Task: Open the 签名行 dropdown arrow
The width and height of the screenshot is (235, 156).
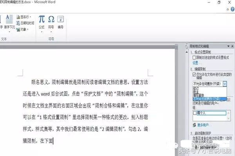Action: click(x=30, y=17)
